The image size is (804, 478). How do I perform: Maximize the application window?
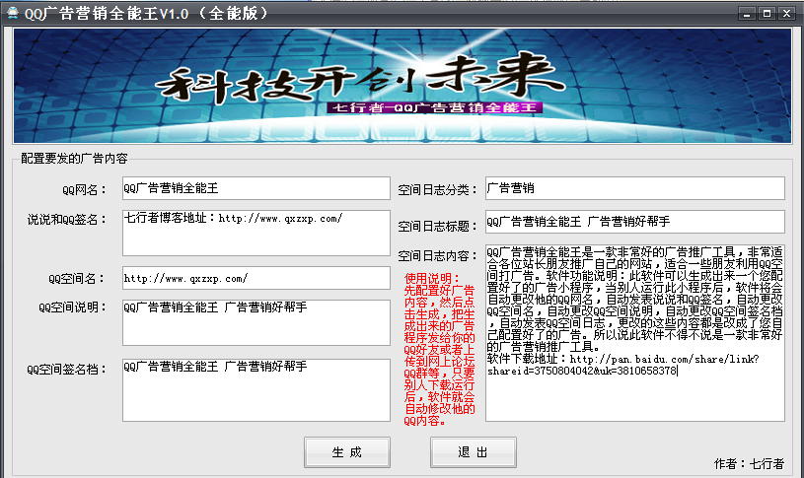(x=767, y=14)
